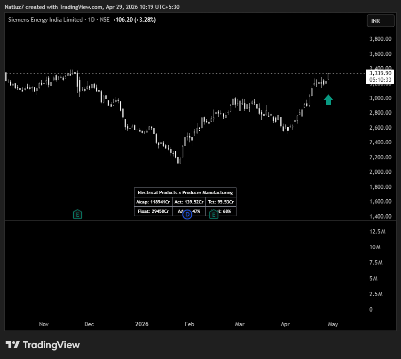The width and height of the screenshot is (401, 359).
Task: Click the 3,800.00 price axis label
Action: [380, 39]
